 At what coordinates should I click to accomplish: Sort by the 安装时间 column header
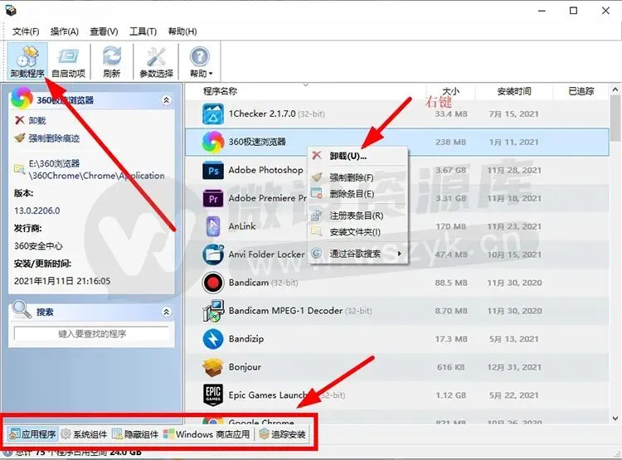point(514,91)
